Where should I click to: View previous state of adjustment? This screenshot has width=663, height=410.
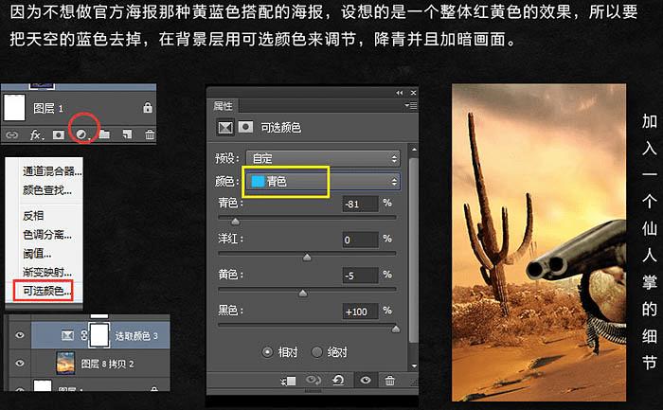click(x=314, y=381)
